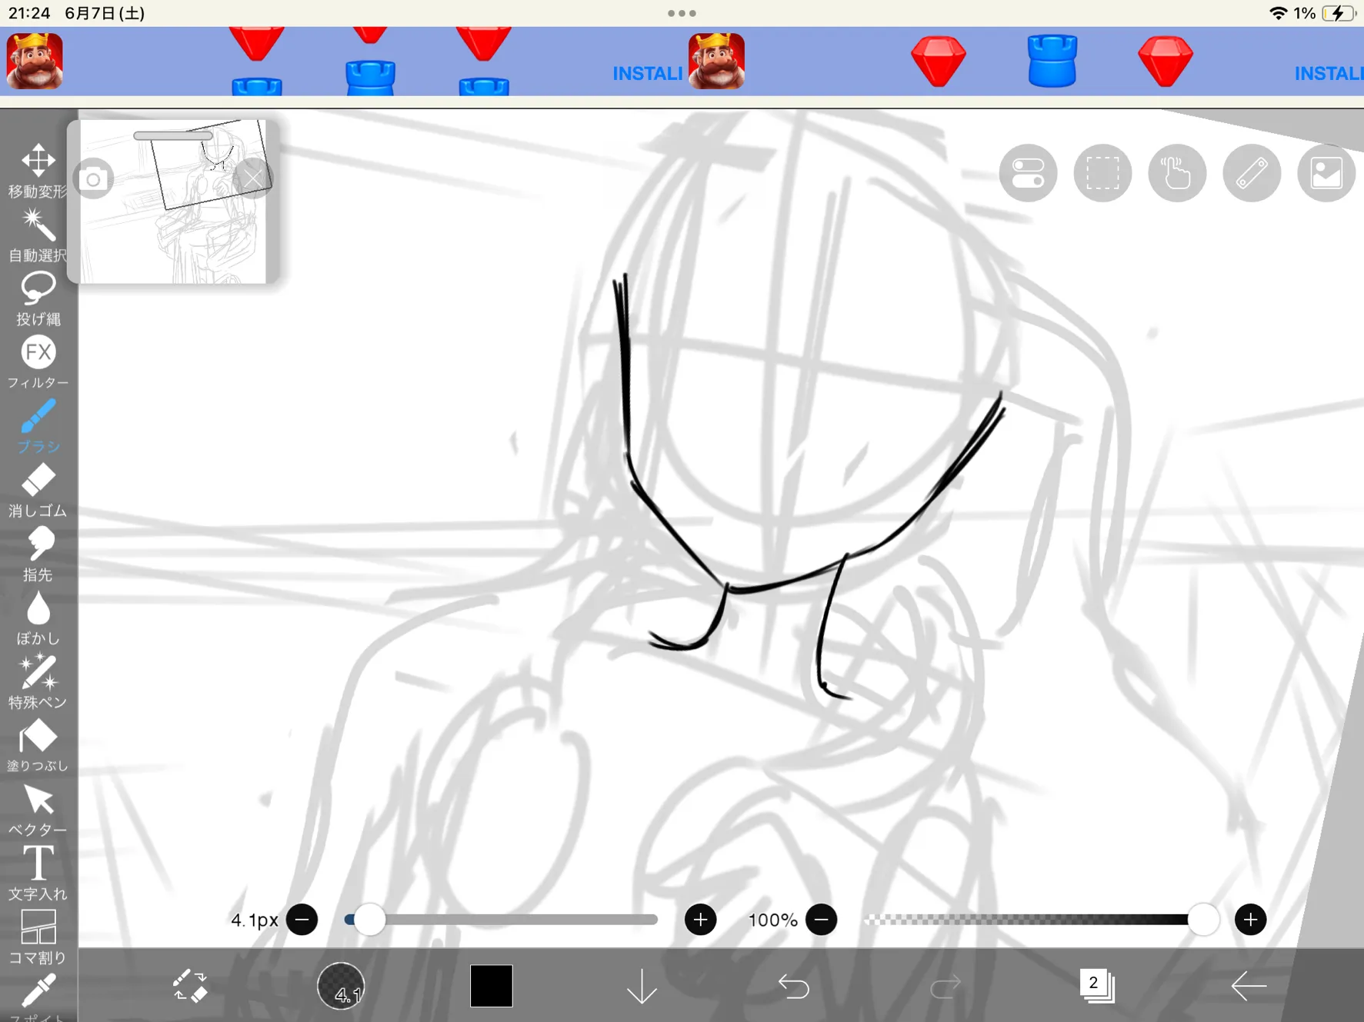Select the ベクター vector tool
Viewport: 1364px width, 1022px height.
point(38,808)
